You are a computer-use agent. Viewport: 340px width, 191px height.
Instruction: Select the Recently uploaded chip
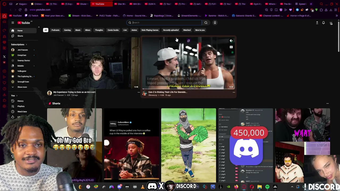click(x=171, y=30)
